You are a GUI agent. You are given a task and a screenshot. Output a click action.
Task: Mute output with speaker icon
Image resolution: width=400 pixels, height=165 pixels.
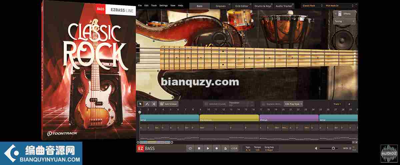pyautogui.click(x=316, y=148)
